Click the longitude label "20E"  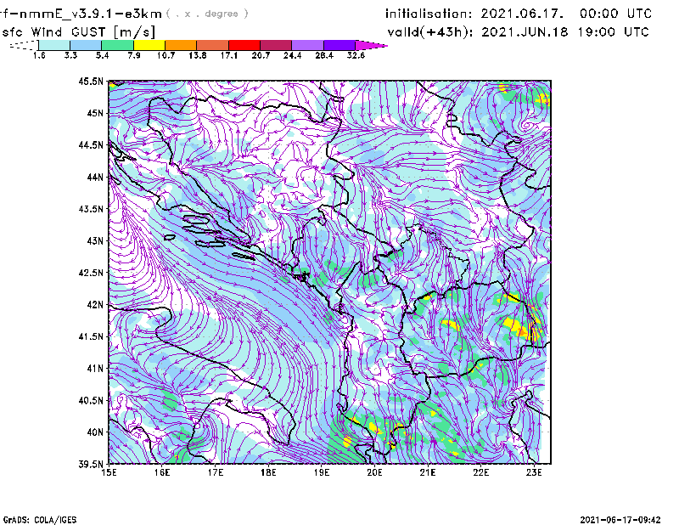point(374,472)
